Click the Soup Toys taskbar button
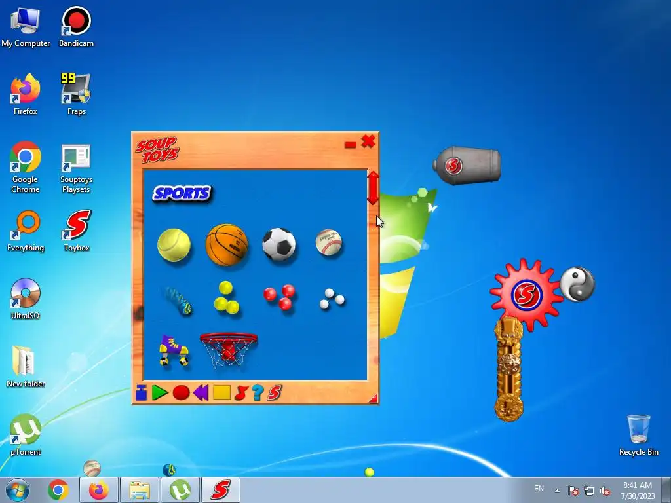This screenshot has height=503, width=671. tap(221, 490)
